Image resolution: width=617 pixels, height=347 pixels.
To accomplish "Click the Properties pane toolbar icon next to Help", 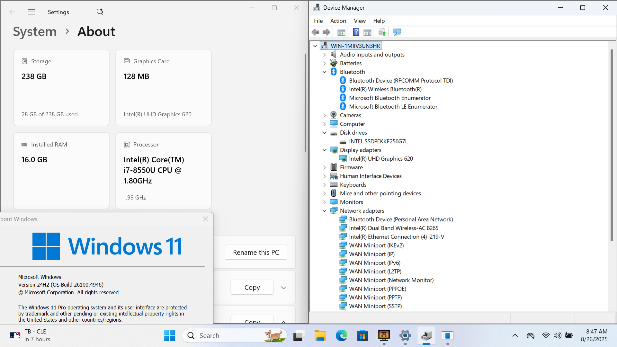I will pos(367,32).
